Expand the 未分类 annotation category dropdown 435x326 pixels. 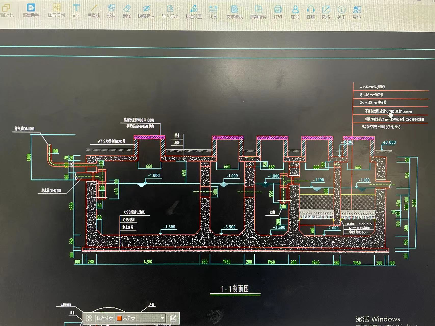click(x=162, y=318)
